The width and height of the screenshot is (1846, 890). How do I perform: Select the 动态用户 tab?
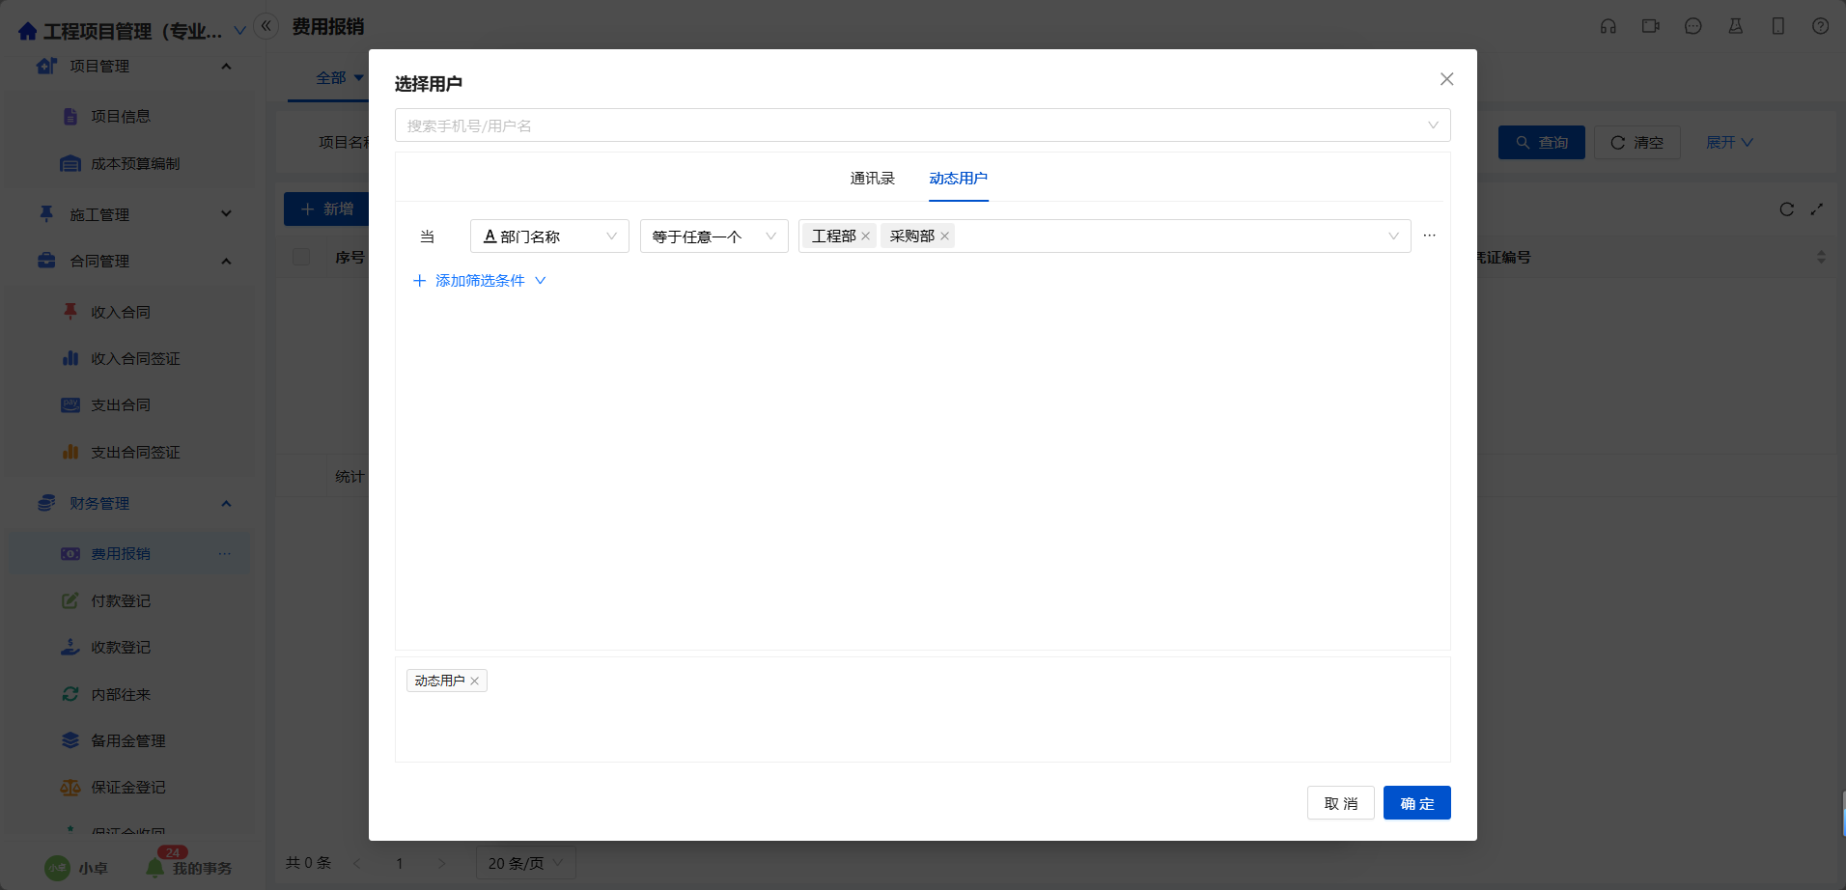click(958, 179)
